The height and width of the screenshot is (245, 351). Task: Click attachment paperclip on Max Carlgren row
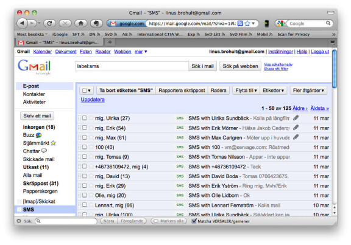[x=296, y=137]
